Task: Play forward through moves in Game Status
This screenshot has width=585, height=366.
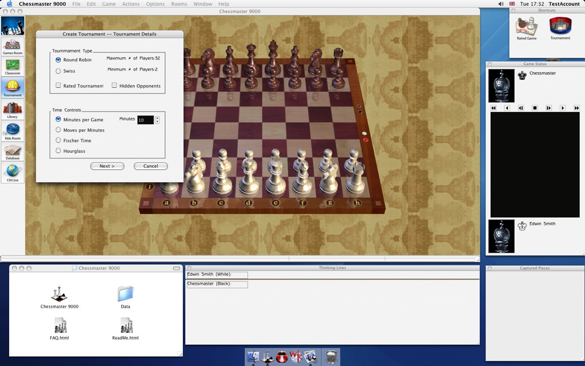Action: point(548,108)
